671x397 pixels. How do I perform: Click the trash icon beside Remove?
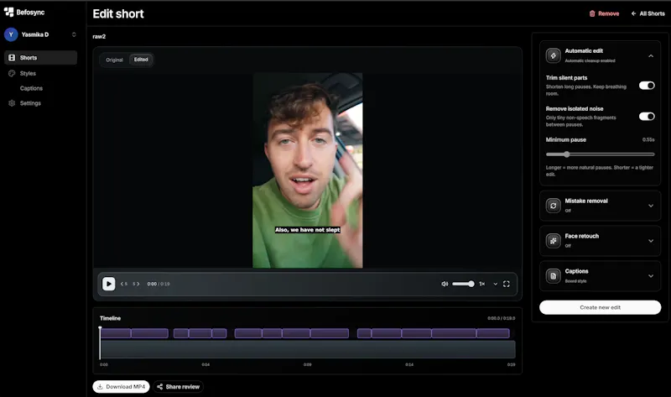coord(592,13)
